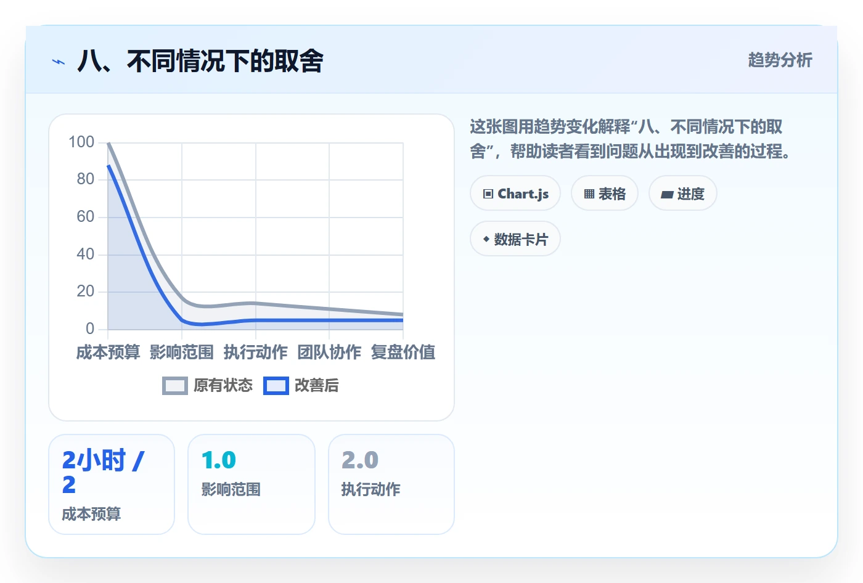This screenshot has width=863, height=583.
Task: Click the 80 y-axis value
Action: (x=86, y=179)
